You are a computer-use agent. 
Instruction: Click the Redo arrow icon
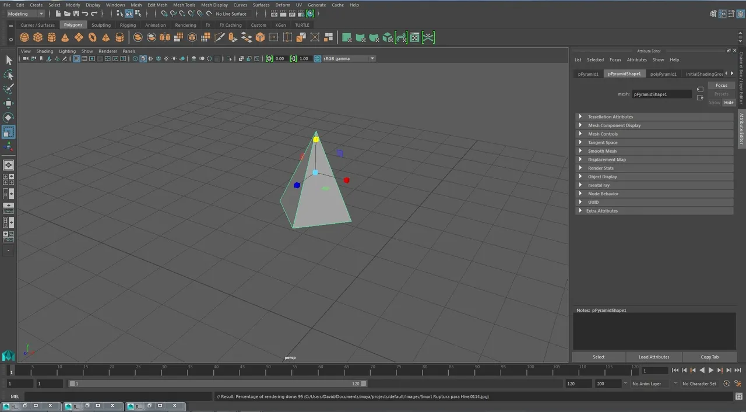click(94, 13)
